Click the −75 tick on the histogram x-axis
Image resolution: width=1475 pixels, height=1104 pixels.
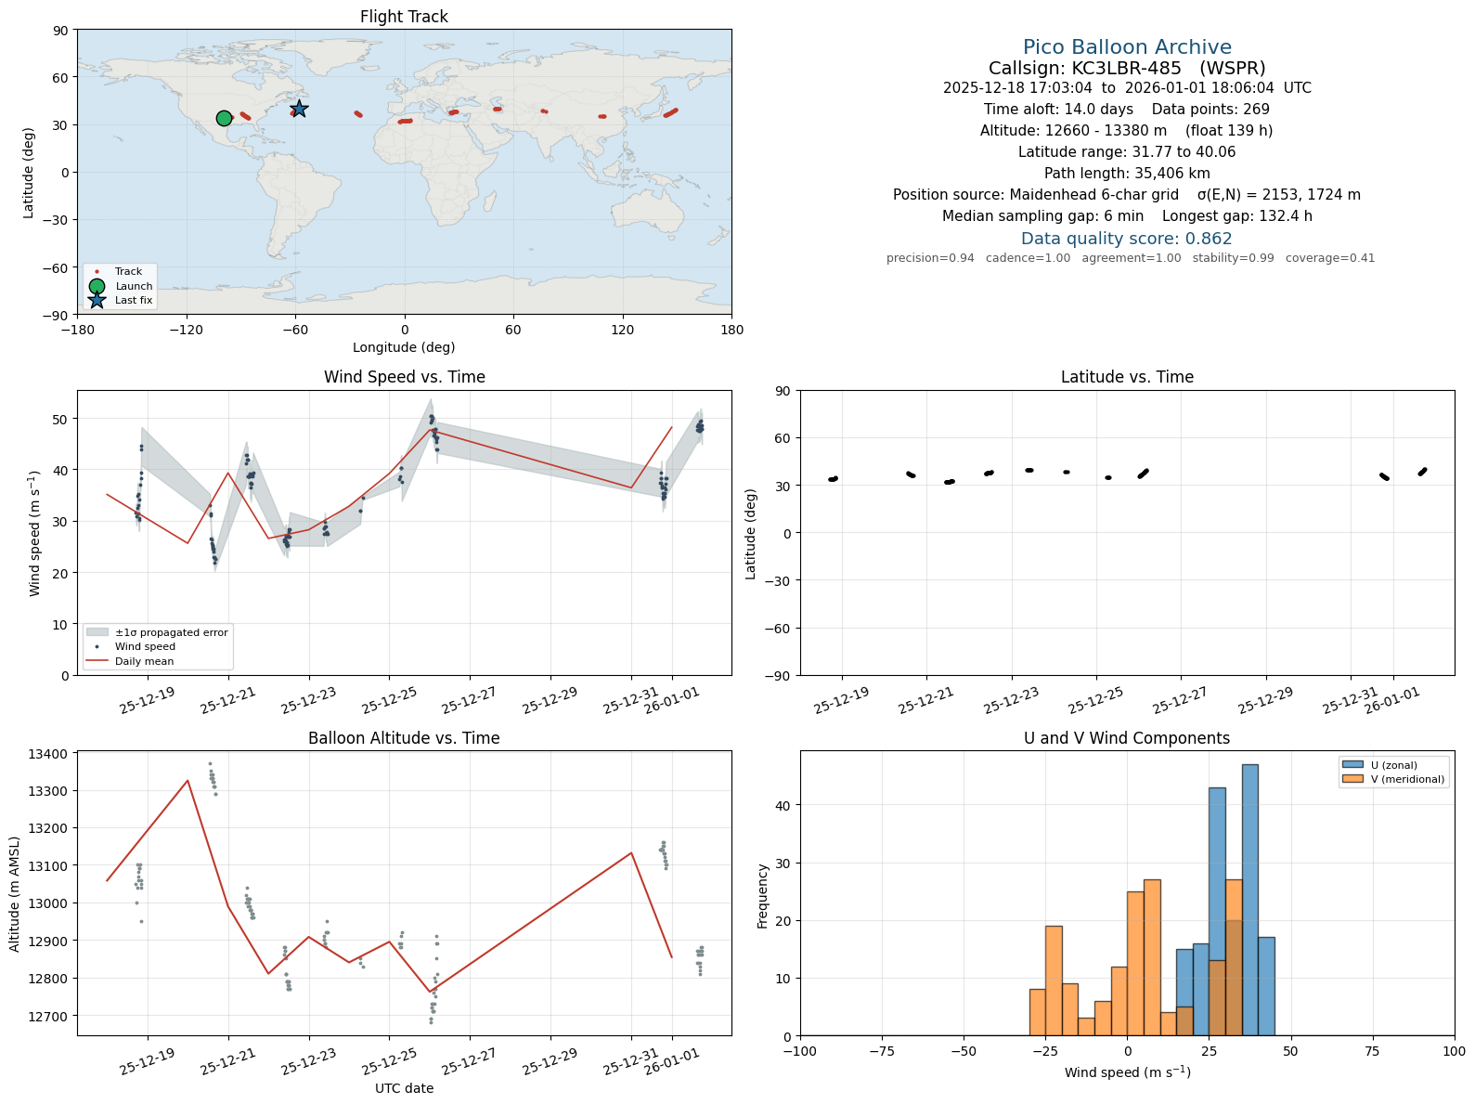[882, 1051]
